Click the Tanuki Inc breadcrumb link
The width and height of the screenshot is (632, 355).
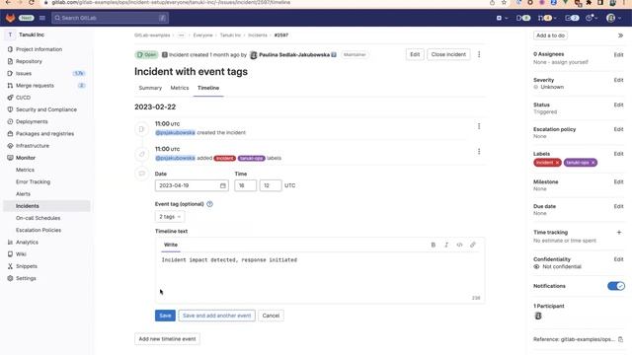tap(230, 35)
